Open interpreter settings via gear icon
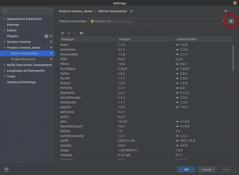239x175 pixels. pos(231,21)
